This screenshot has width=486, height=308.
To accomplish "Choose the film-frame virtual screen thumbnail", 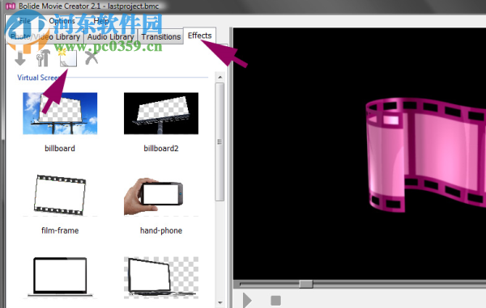I will pyautogui.click(x=60, y=195).
